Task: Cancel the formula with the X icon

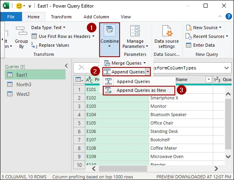Action: pyautogui.click(x=82, y=67)
